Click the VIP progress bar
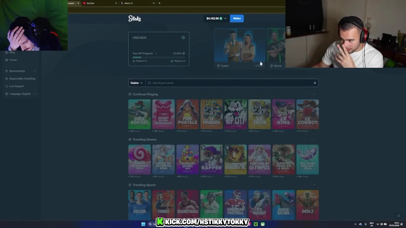Viewport: 406px width, 228px height. [159, 57]
